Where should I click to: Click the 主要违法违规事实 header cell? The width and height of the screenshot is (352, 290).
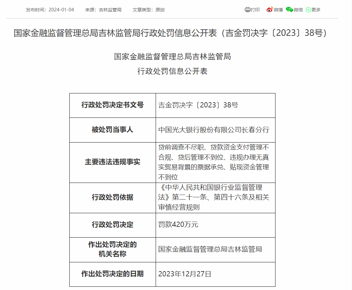(x=113, y=162)
